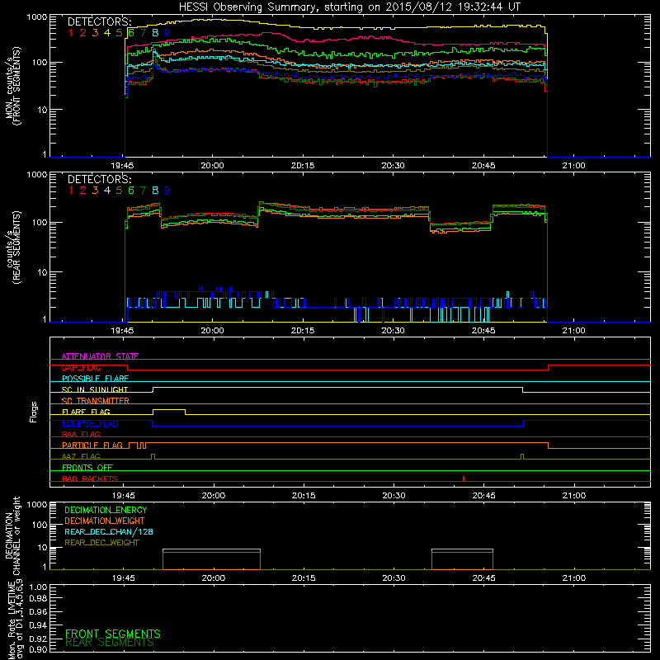Image resolution: width=660 pixels, height=660 pixels.
Task: Select detector 5 label in rear segments legend
Action: [119, 191]
